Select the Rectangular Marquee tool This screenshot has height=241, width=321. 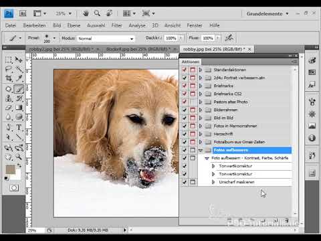(x=9, y=60)
